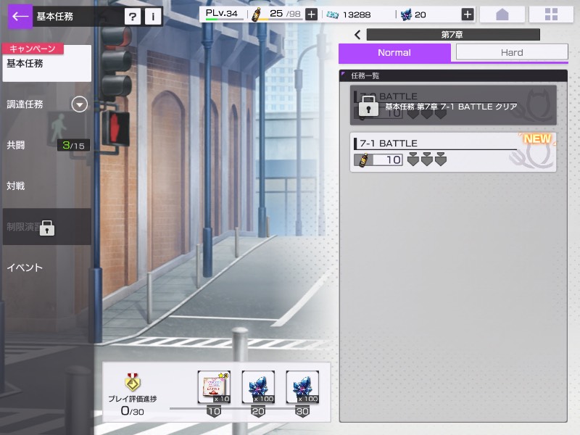
Task: Click the NEW badge on 7-1 BATTLE
Action: tap(537, 138)
